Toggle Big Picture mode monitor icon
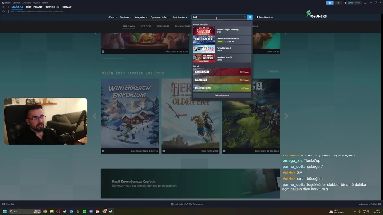Screen dimensions: 383x215 pyautogui.click(x=365, y=3)
